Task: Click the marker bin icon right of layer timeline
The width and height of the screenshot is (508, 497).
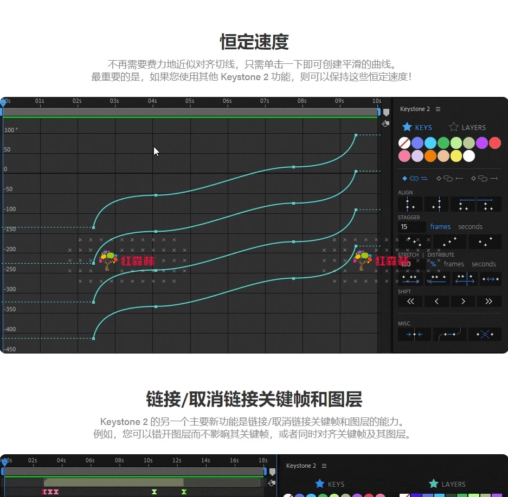Action: point(273,472)
